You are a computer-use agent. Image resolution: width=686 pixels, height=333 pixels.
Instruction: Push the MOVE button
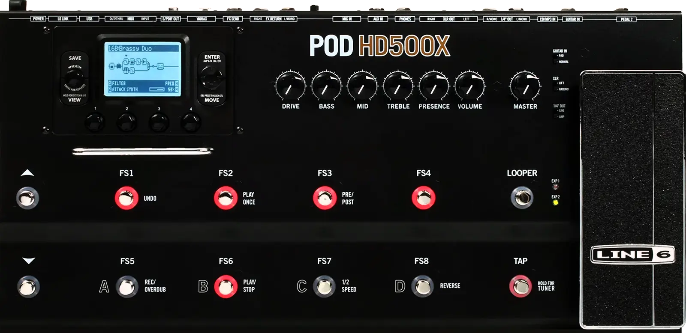(x=212, y=100)
